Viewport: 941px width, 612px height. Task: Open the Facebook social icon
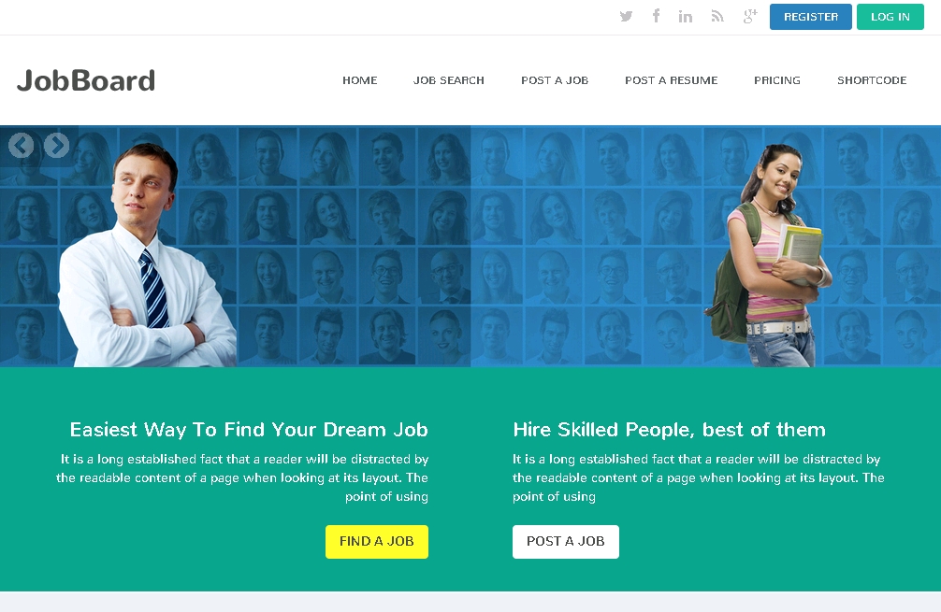[656, 16]
